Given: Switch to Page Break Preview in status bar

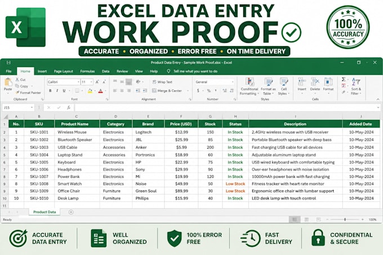Looking at the screenshot, I should [x=318, y=220].
